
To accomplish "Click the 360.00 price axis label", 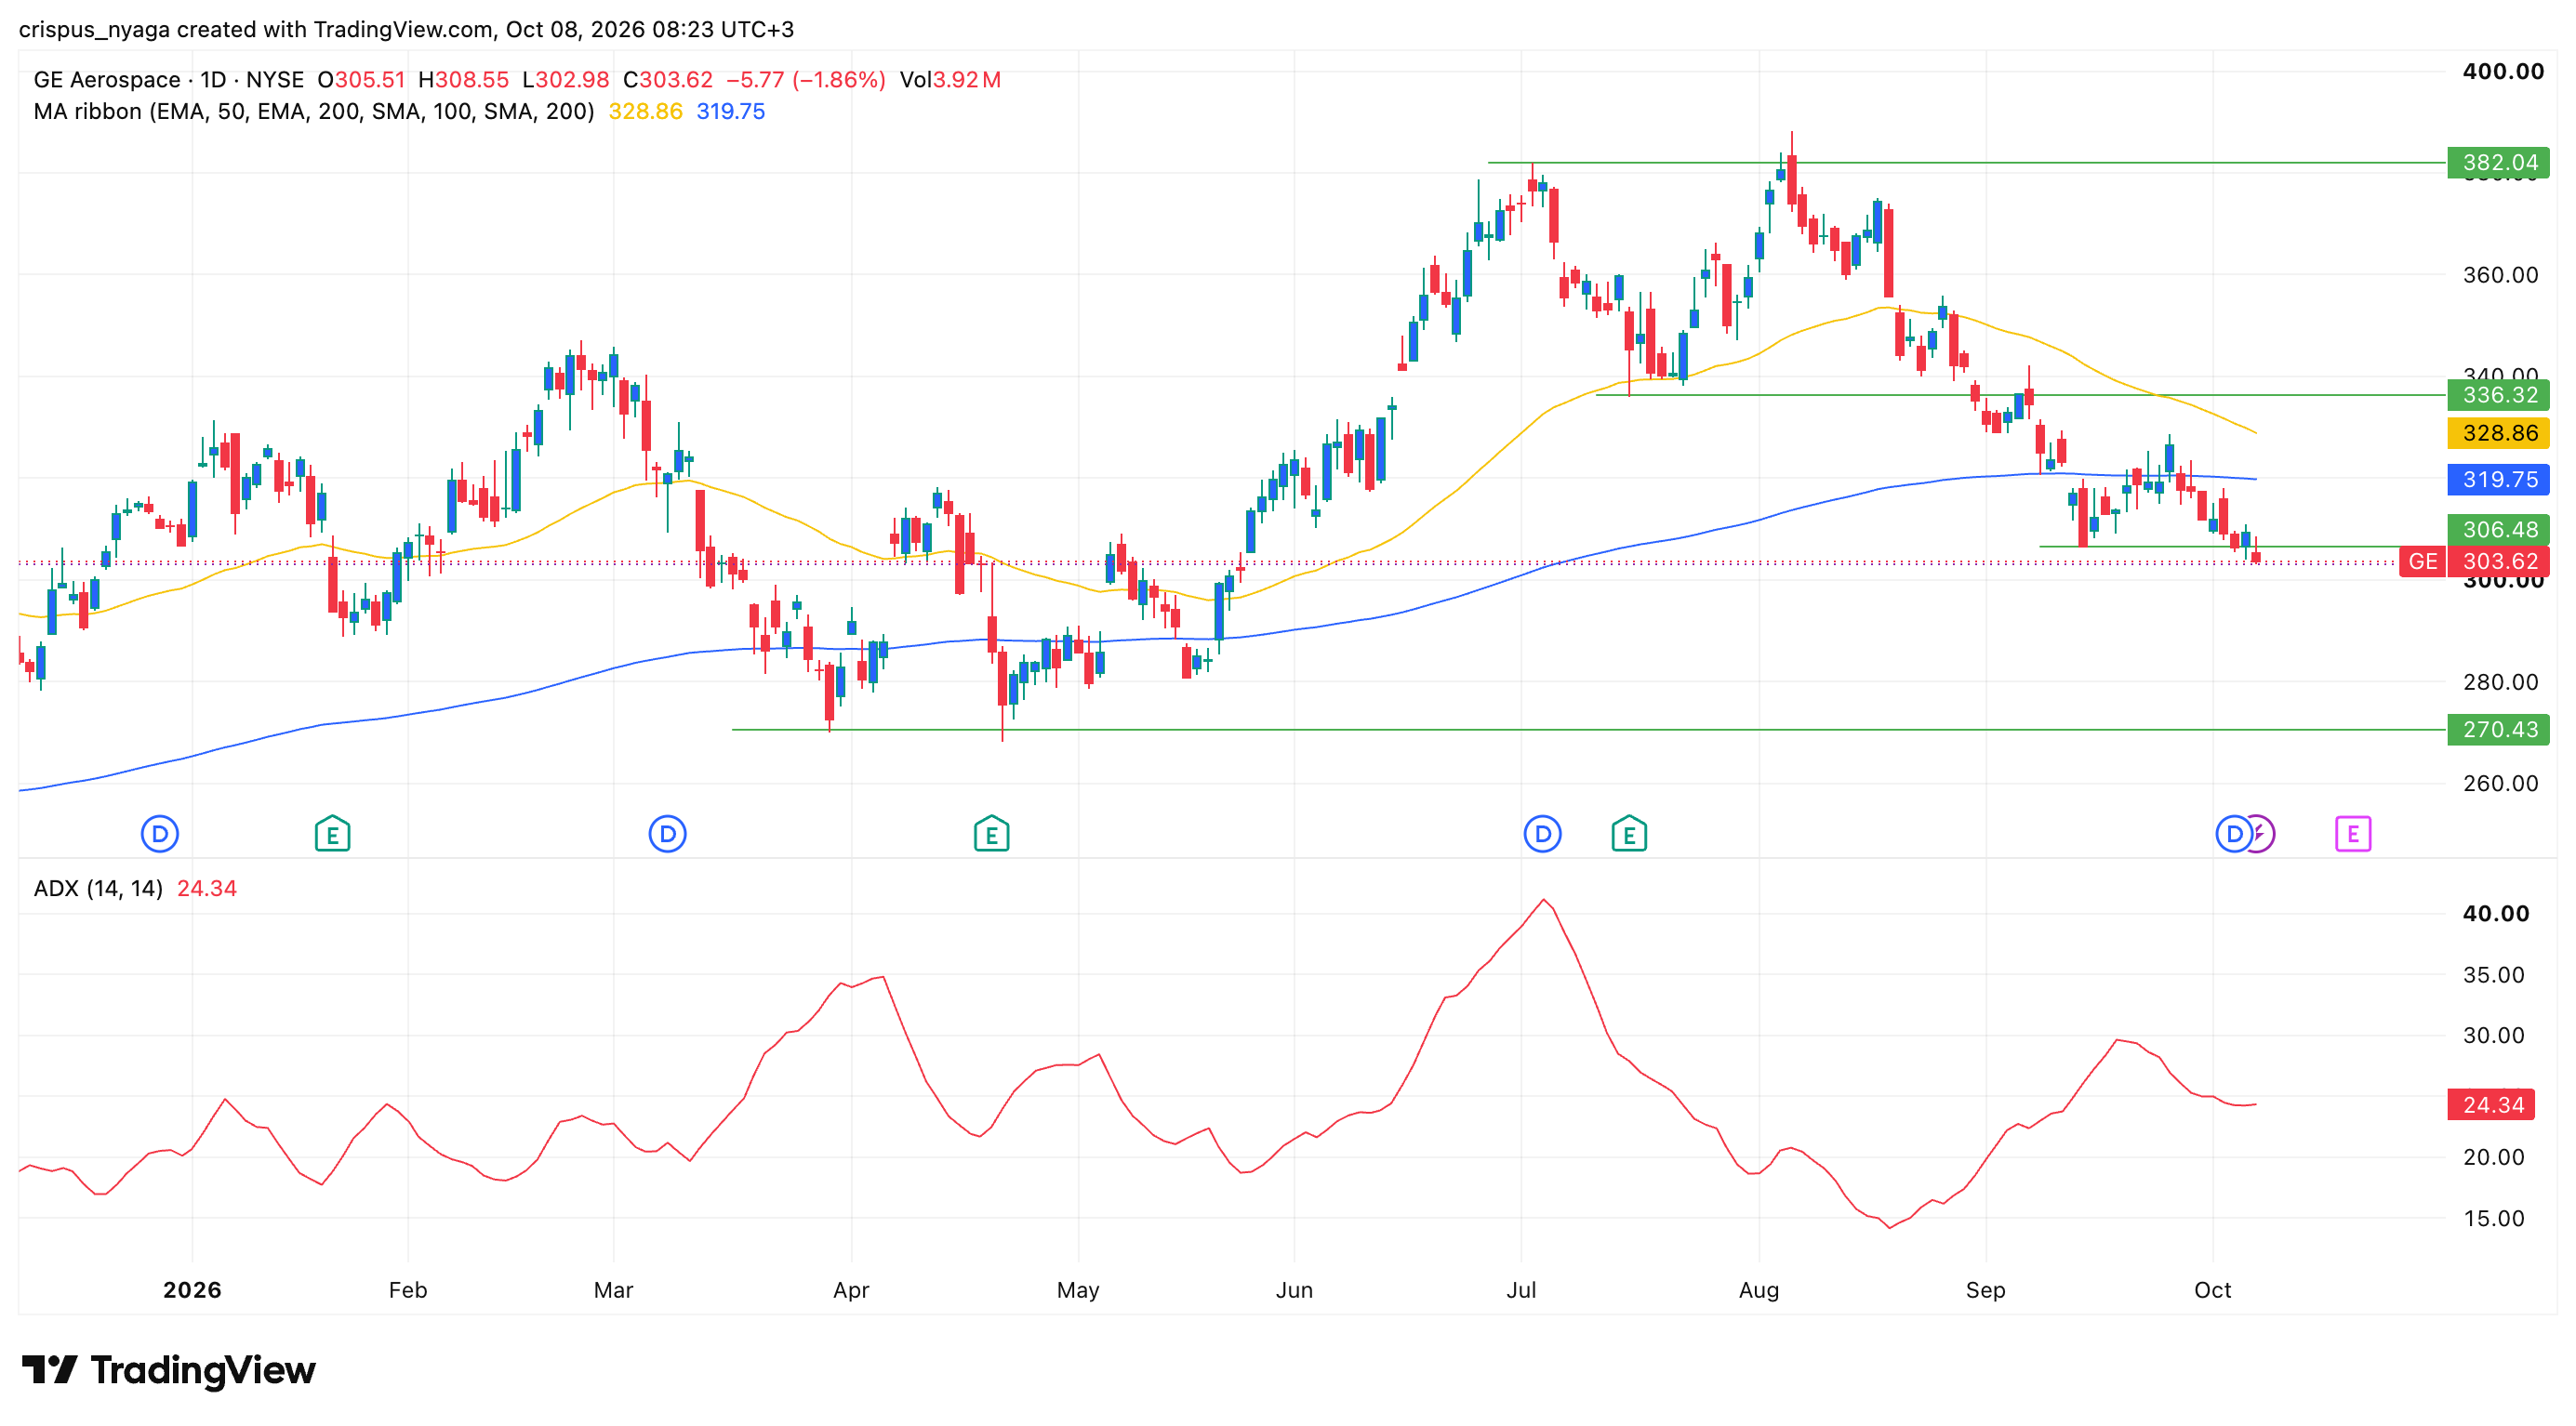I will [x=2500, y=275].
